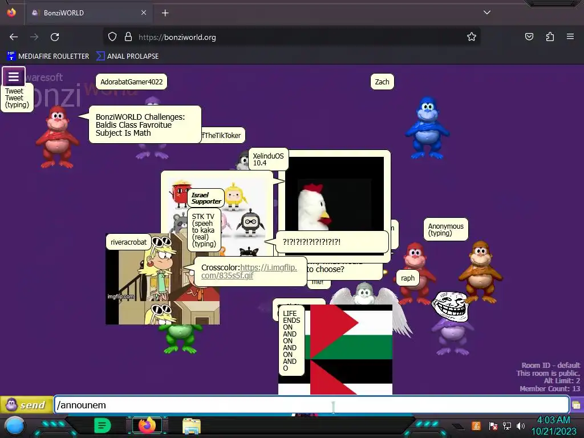This screenshot has width=584, height=438.
Task: Click the Tweet Tweet (typing) name tag
Action: coord(17,98)
